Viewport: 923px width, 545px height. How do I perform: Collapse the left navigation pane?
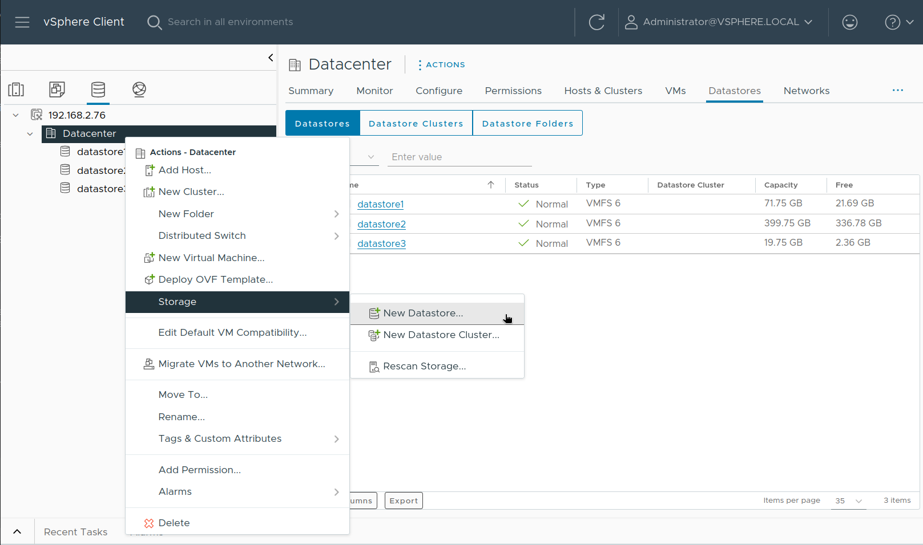(271, 58)
